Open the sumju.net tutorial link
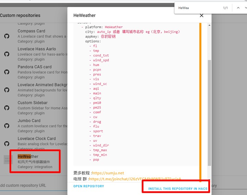The height and width of the screenshot is (195, 247). click(108, 173)
